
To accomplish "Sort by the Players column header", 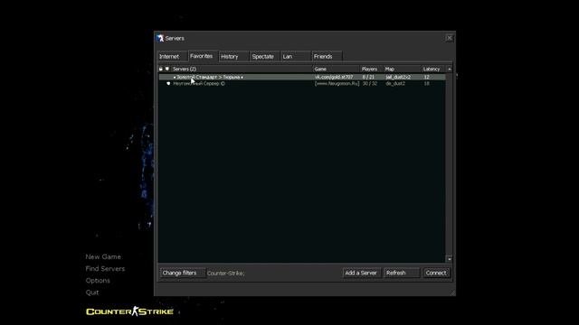I will pyautogui.click(x=371, y=69).
